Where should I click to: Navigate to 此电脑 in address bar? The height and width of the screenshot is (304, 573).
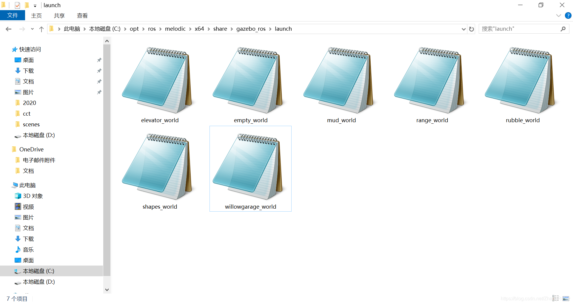point(72,29)
